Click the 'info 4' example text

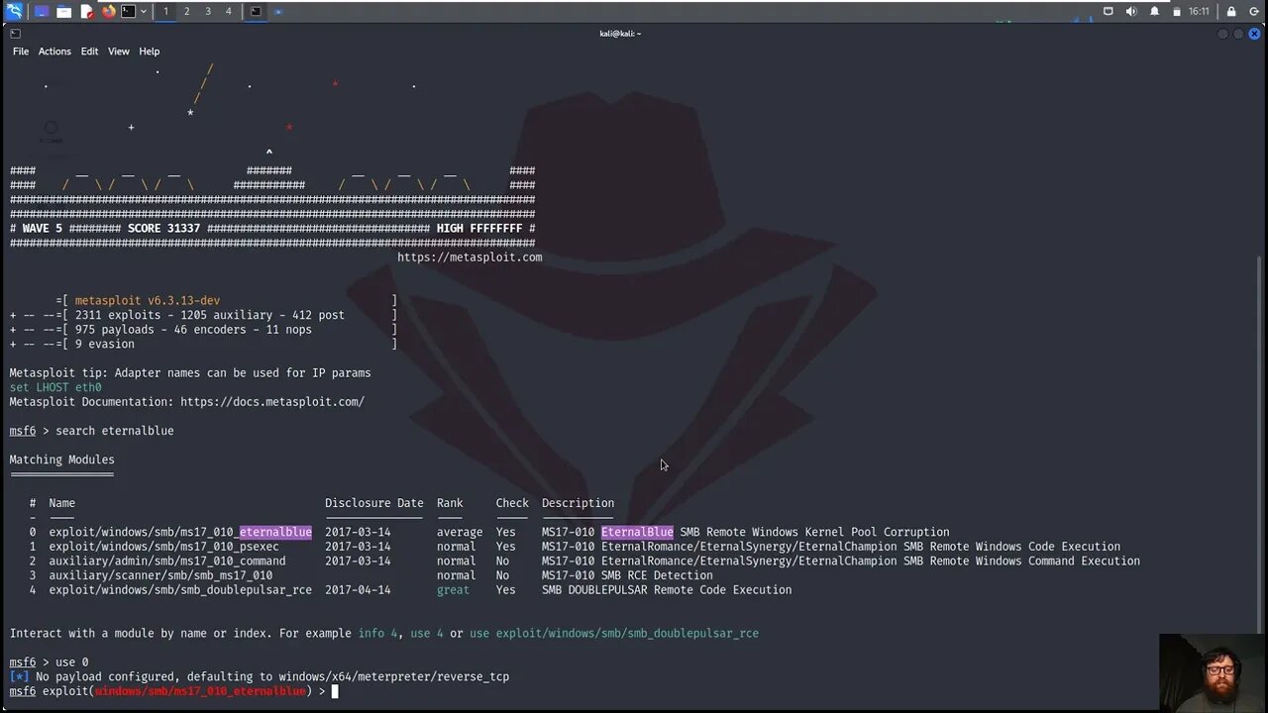pyautogui.click(x=377, y=634)
